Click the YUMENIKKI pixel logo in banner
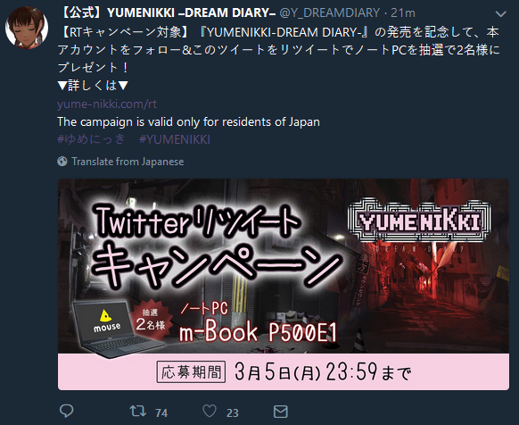Image resolution: width=519 pixels, height=425 pixels. coord(420,221)
